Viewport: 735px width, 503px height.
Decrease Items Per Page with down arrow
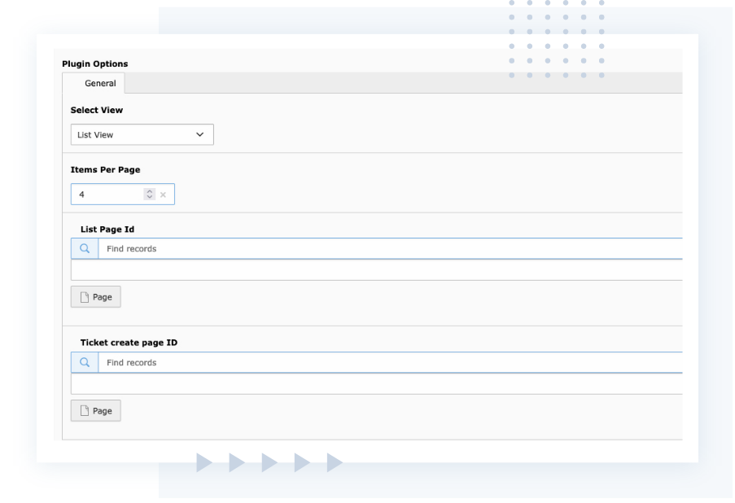149,198
